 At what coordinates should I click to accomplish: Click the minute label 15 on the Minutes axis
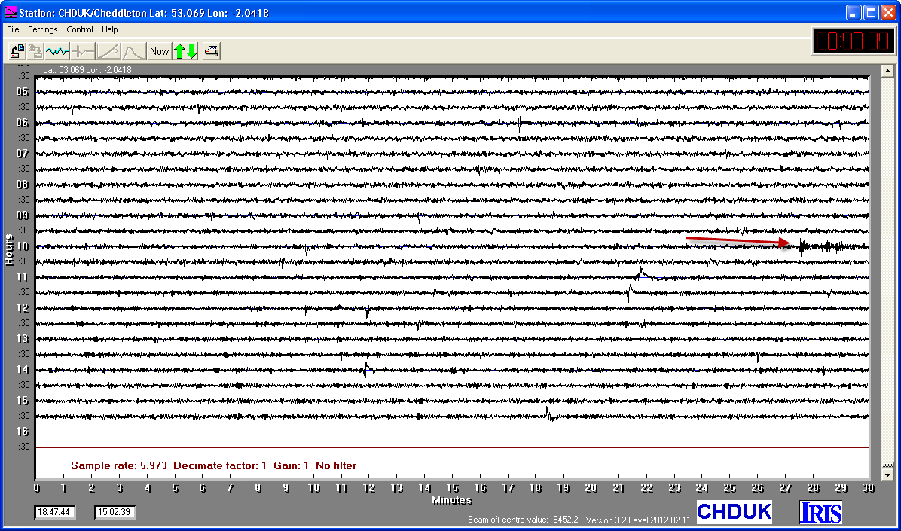(452, 488)
